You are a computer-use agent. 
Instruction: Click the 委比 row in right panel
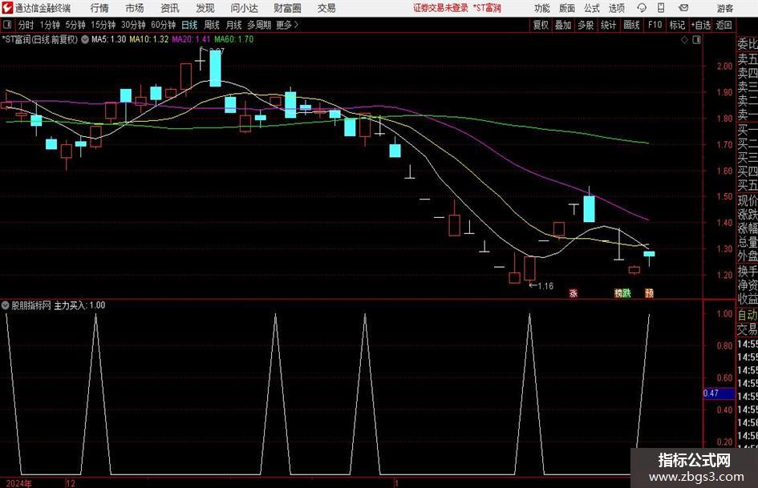click(748, 44)
